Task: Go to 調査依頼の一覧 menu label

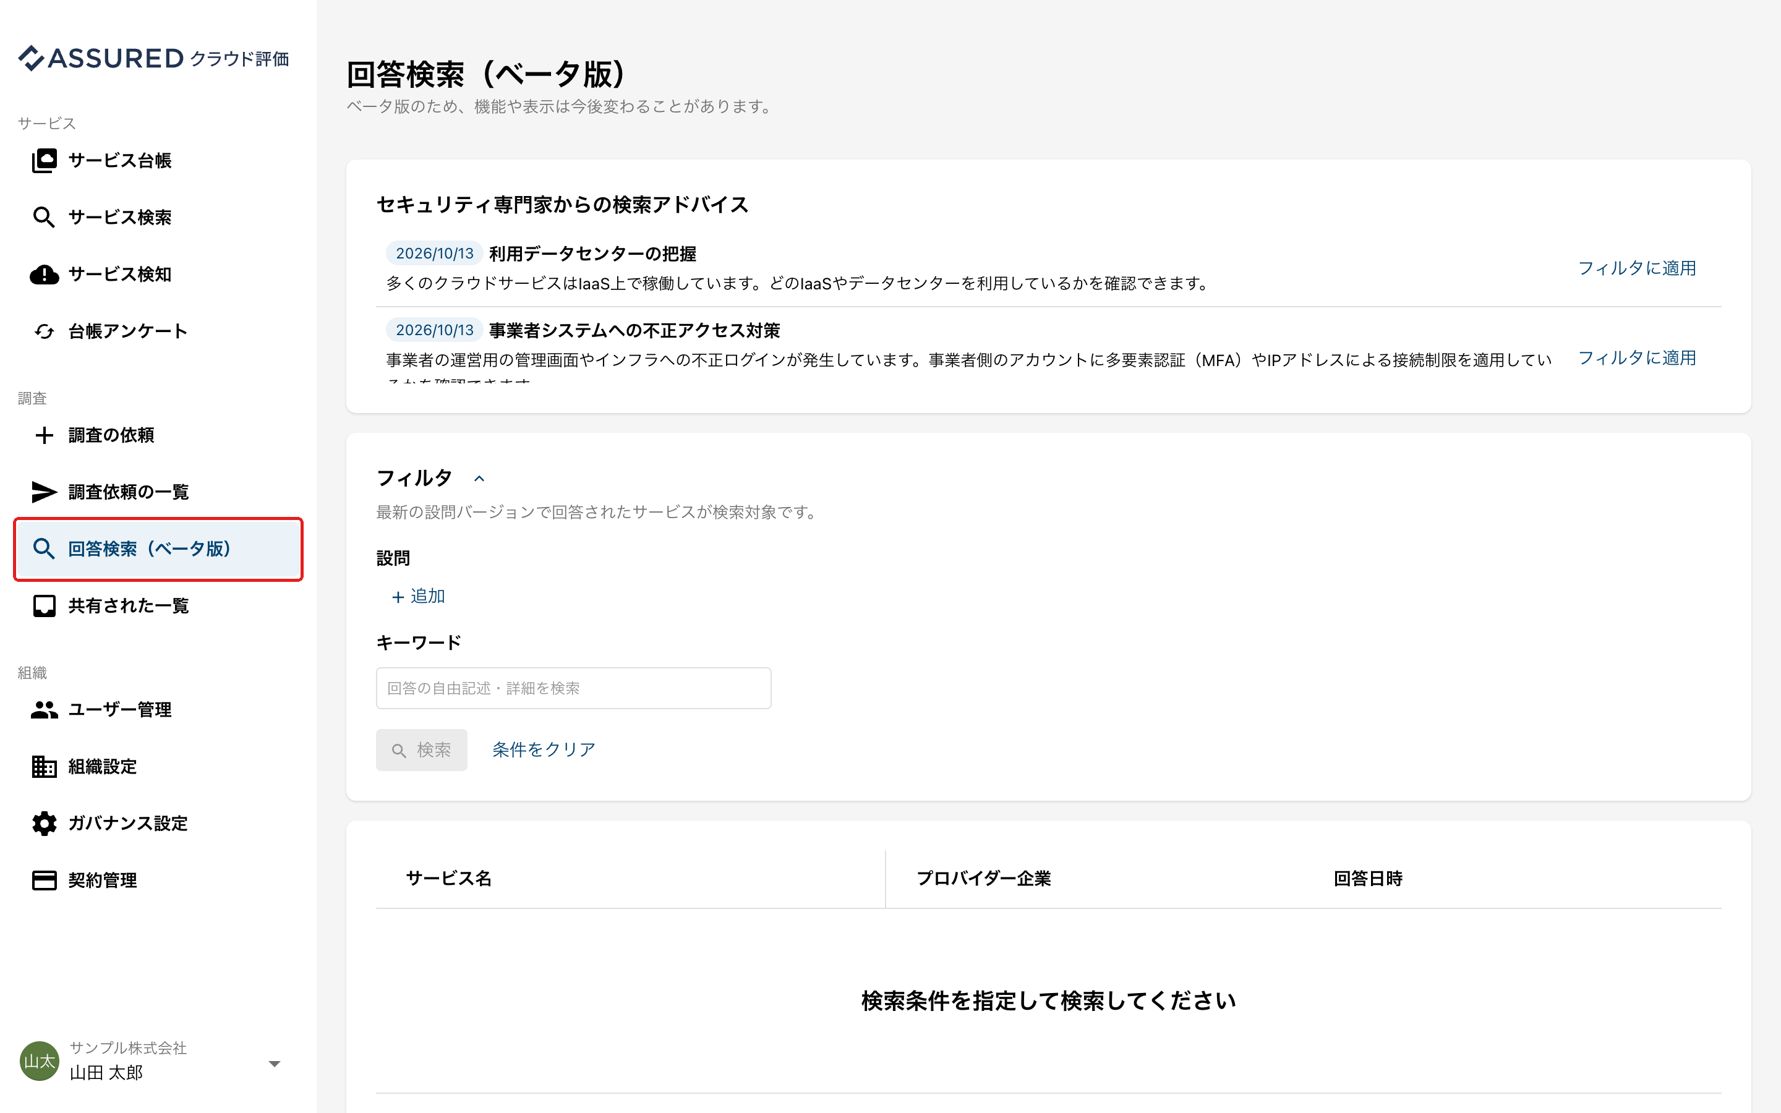Action: click(x=129, y=492)
